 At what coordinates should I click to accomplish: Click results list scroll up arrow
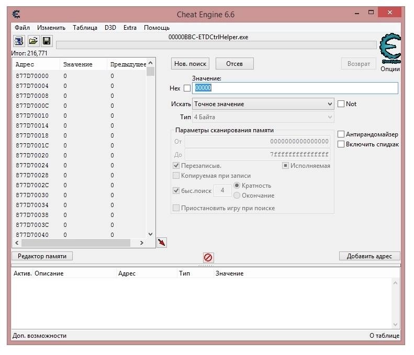coord(151,63)
